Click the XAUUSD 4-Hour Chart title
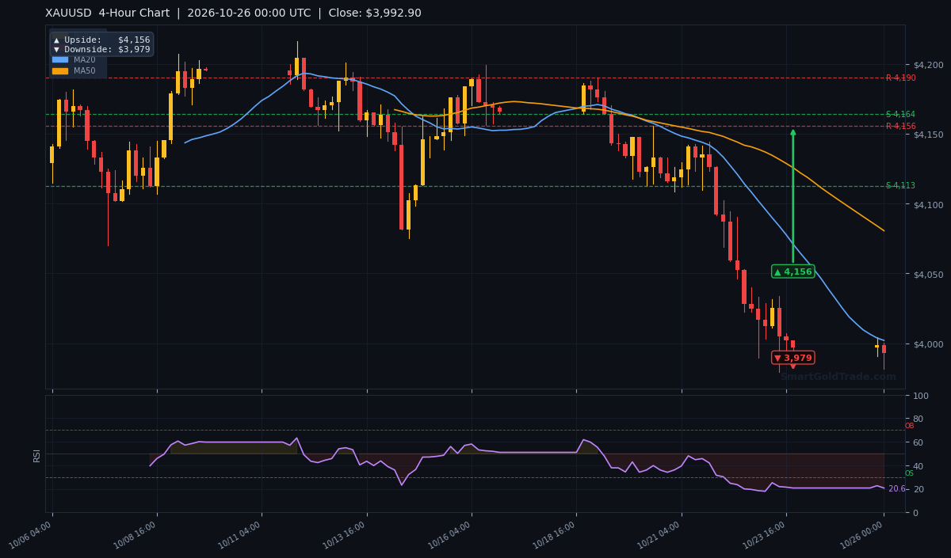 (x=109, y=13)
